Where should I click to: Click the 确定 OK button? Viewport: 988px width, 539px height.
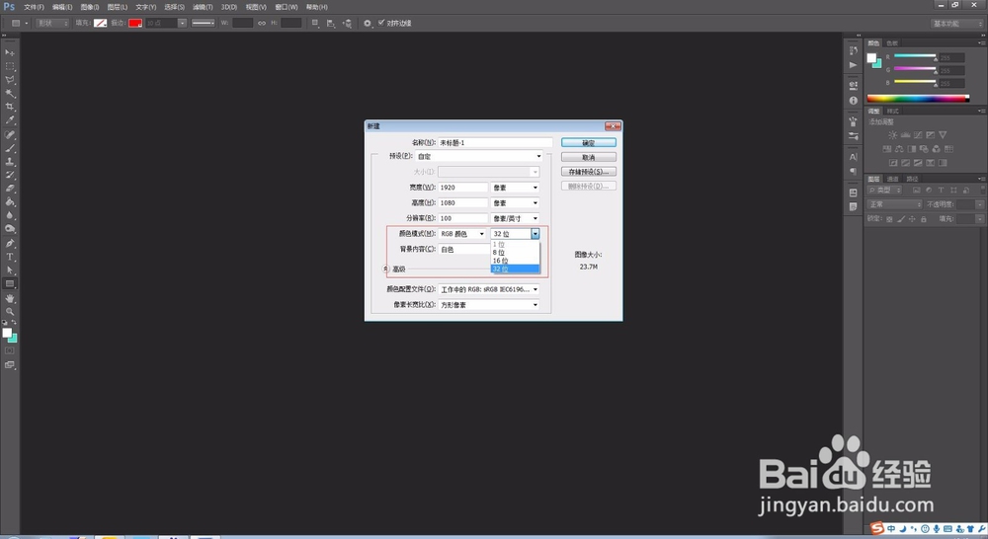(x=589, y=143)
